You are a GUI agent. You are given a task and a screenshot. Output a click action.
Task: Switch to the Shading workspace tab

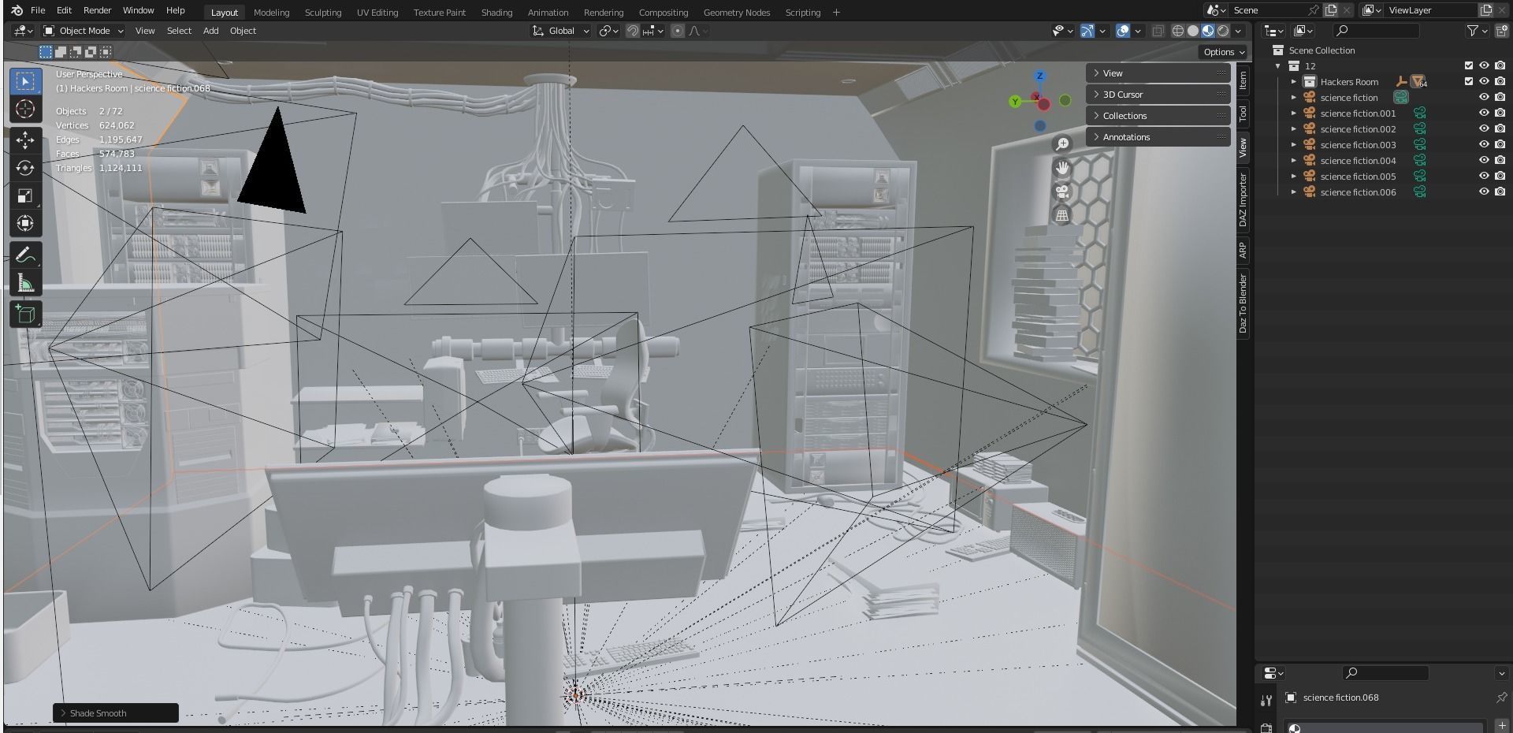pos(496,13)
